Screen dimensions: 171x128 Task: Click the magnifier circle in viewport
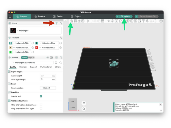[84, 109]
